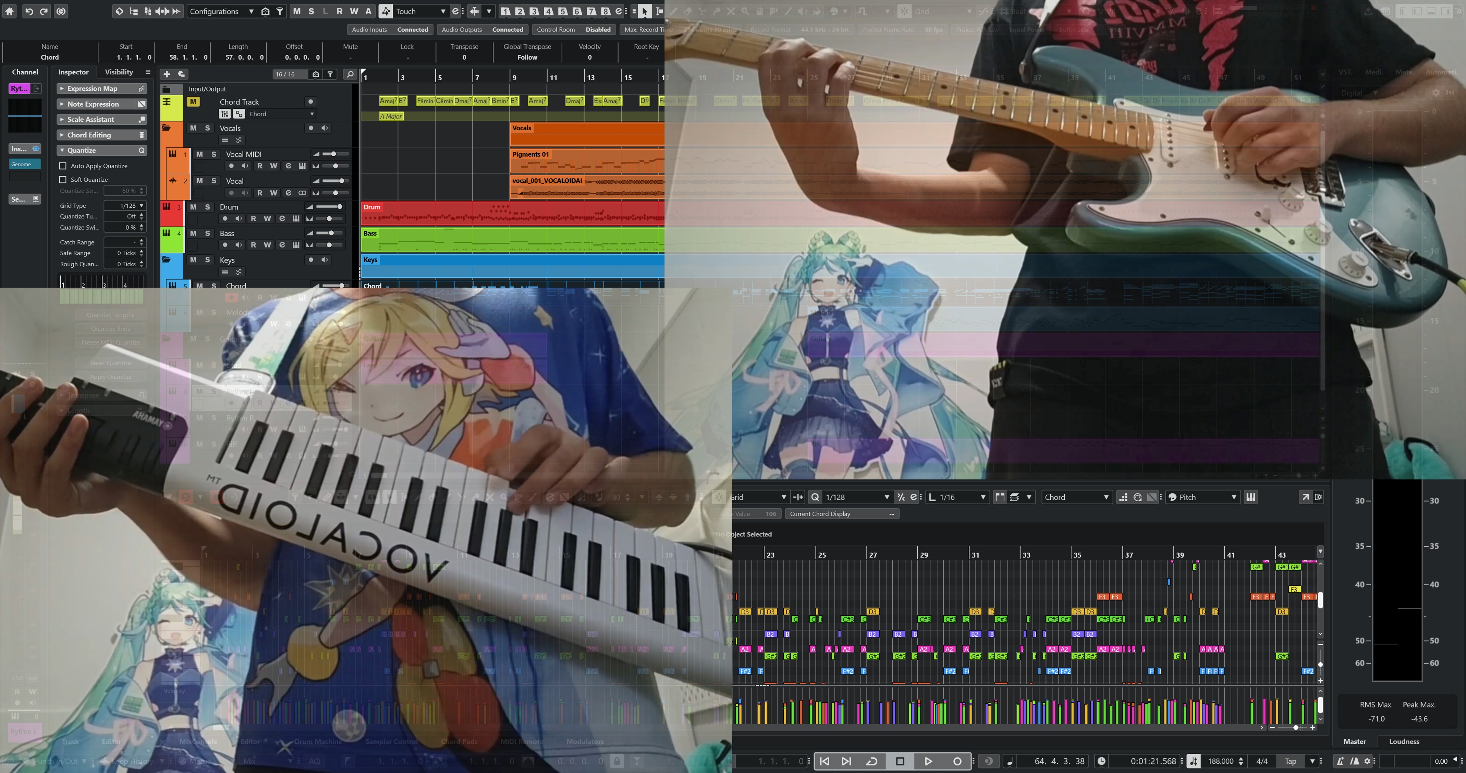Open the Chord voicing dropdown on Chord Track

(x=282, y=114)
